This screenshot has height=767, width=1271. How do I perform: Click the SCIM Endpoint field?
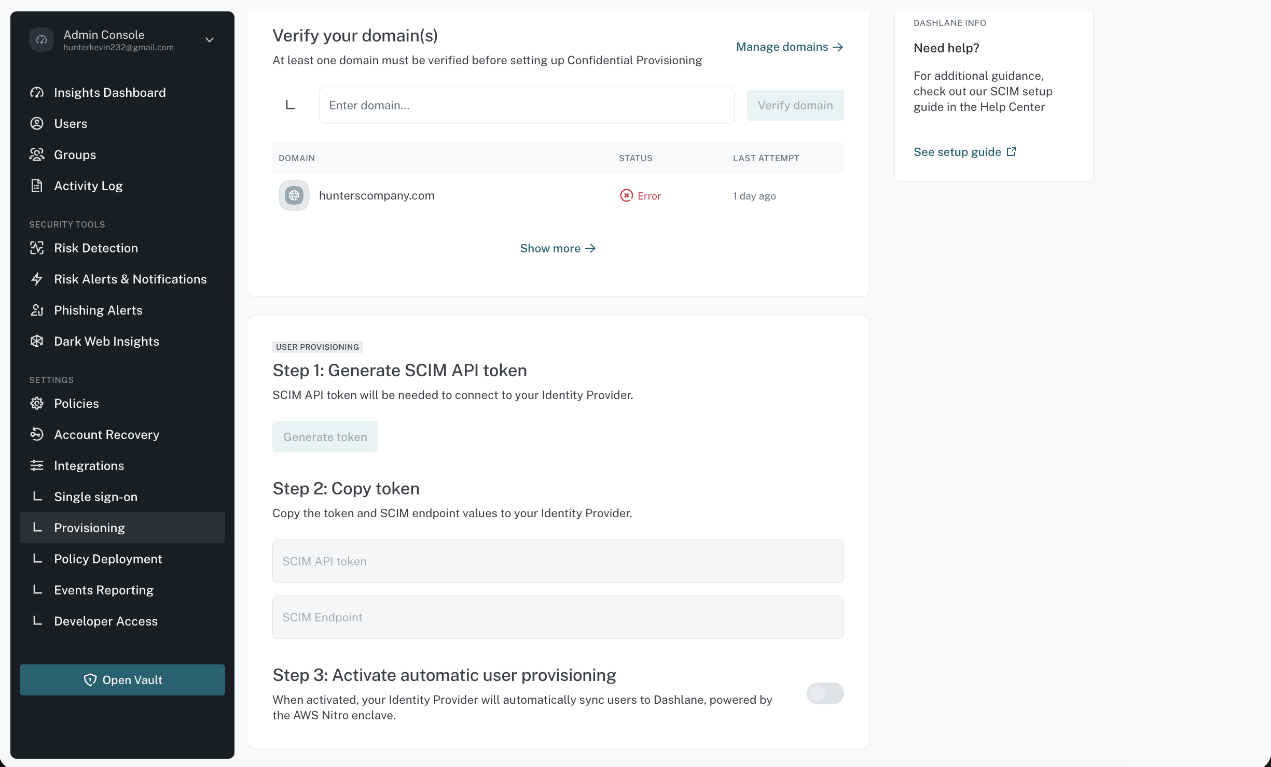tap(558, 617)
